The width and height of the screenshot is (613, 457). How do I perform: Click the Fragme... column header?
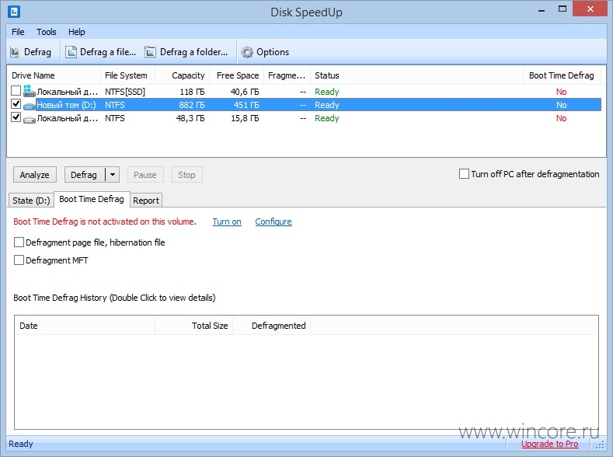tap(287, 75)
